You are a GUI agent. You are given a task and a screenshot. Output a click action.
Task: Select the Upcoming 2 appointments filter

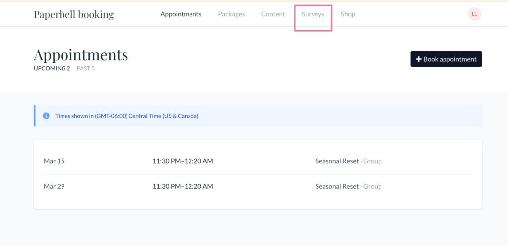pos(52,68)
